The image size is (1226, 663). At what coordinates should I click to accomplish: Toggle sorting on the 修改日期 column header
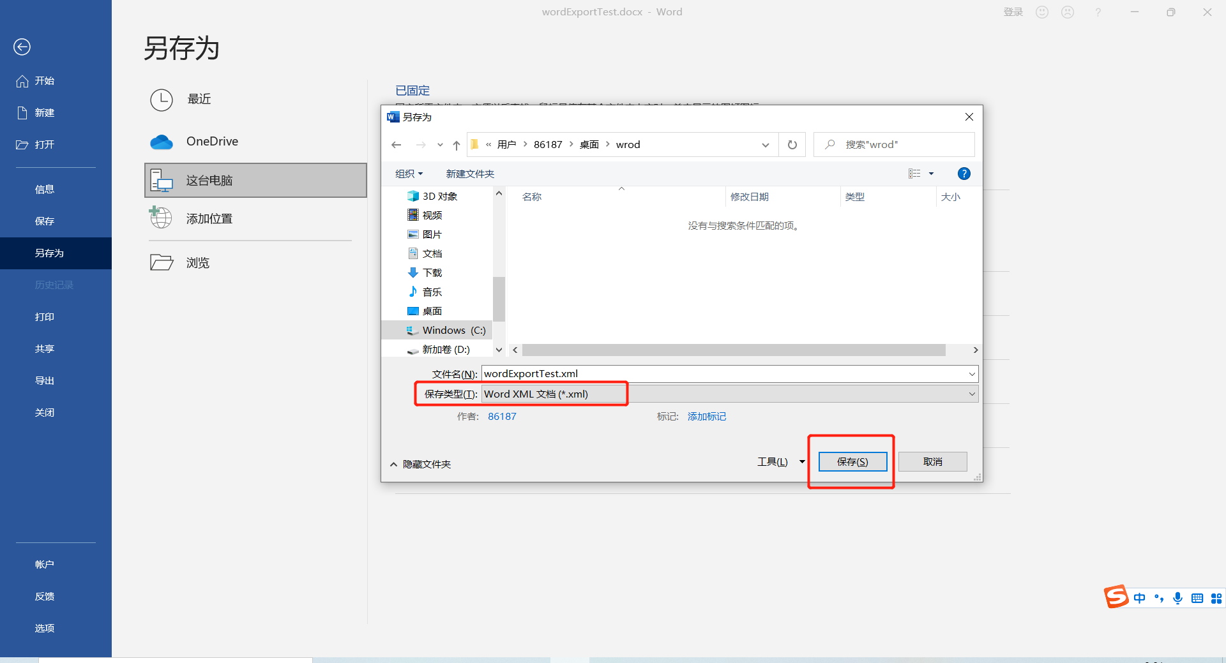(751, 197)
